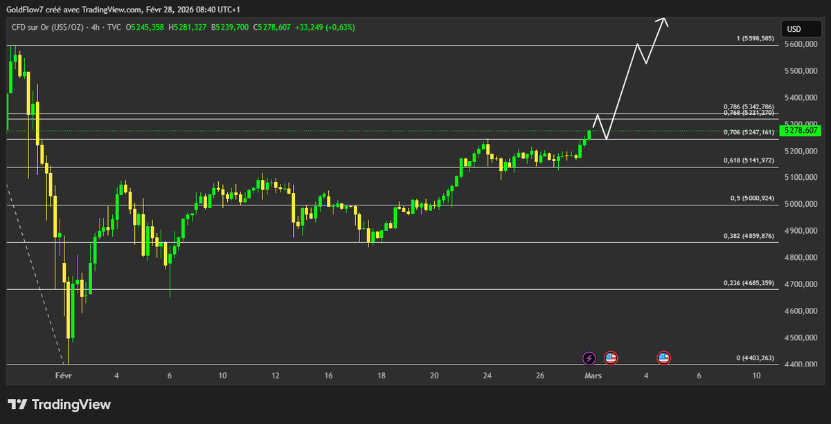This screenshot has height=424, width=831.
Task: Click the GoldFlow7 TradingView.com header caption
Action: click(123, 10)
